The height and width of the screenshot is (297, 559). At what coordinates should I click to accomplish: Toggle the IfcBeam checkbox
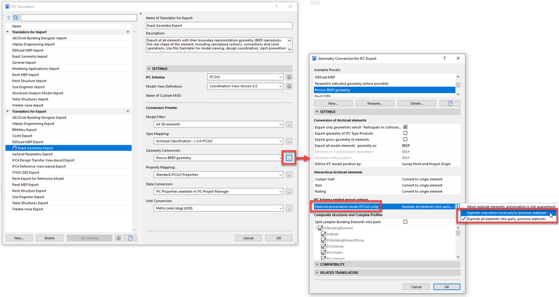323,234
